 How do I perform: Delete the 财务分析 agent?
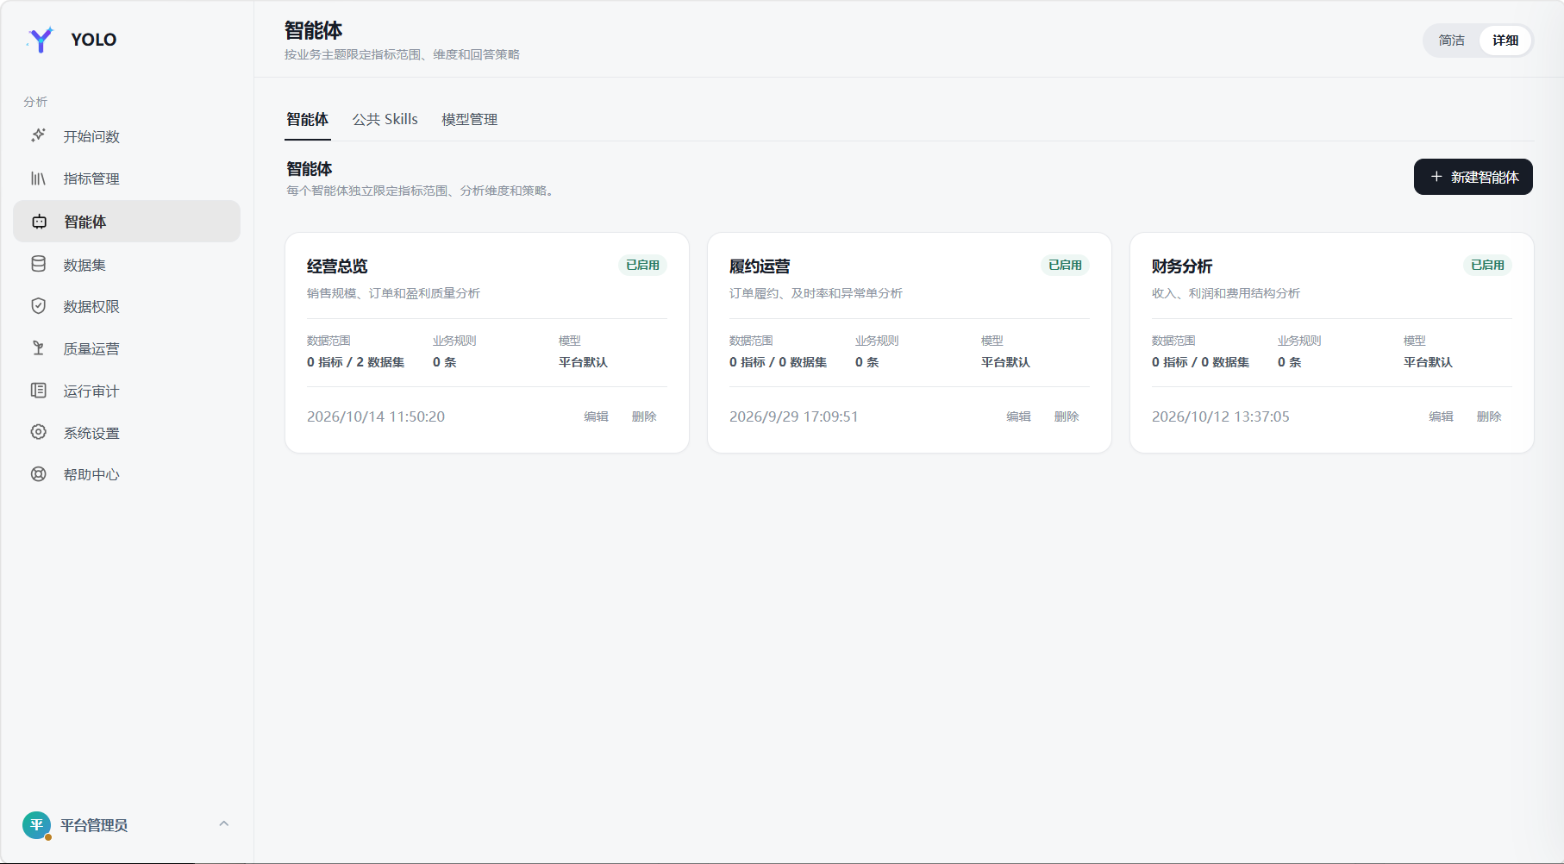1489,416
